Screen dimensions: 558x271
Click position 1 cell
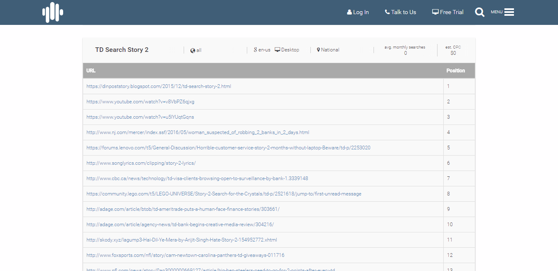[459, 86]
